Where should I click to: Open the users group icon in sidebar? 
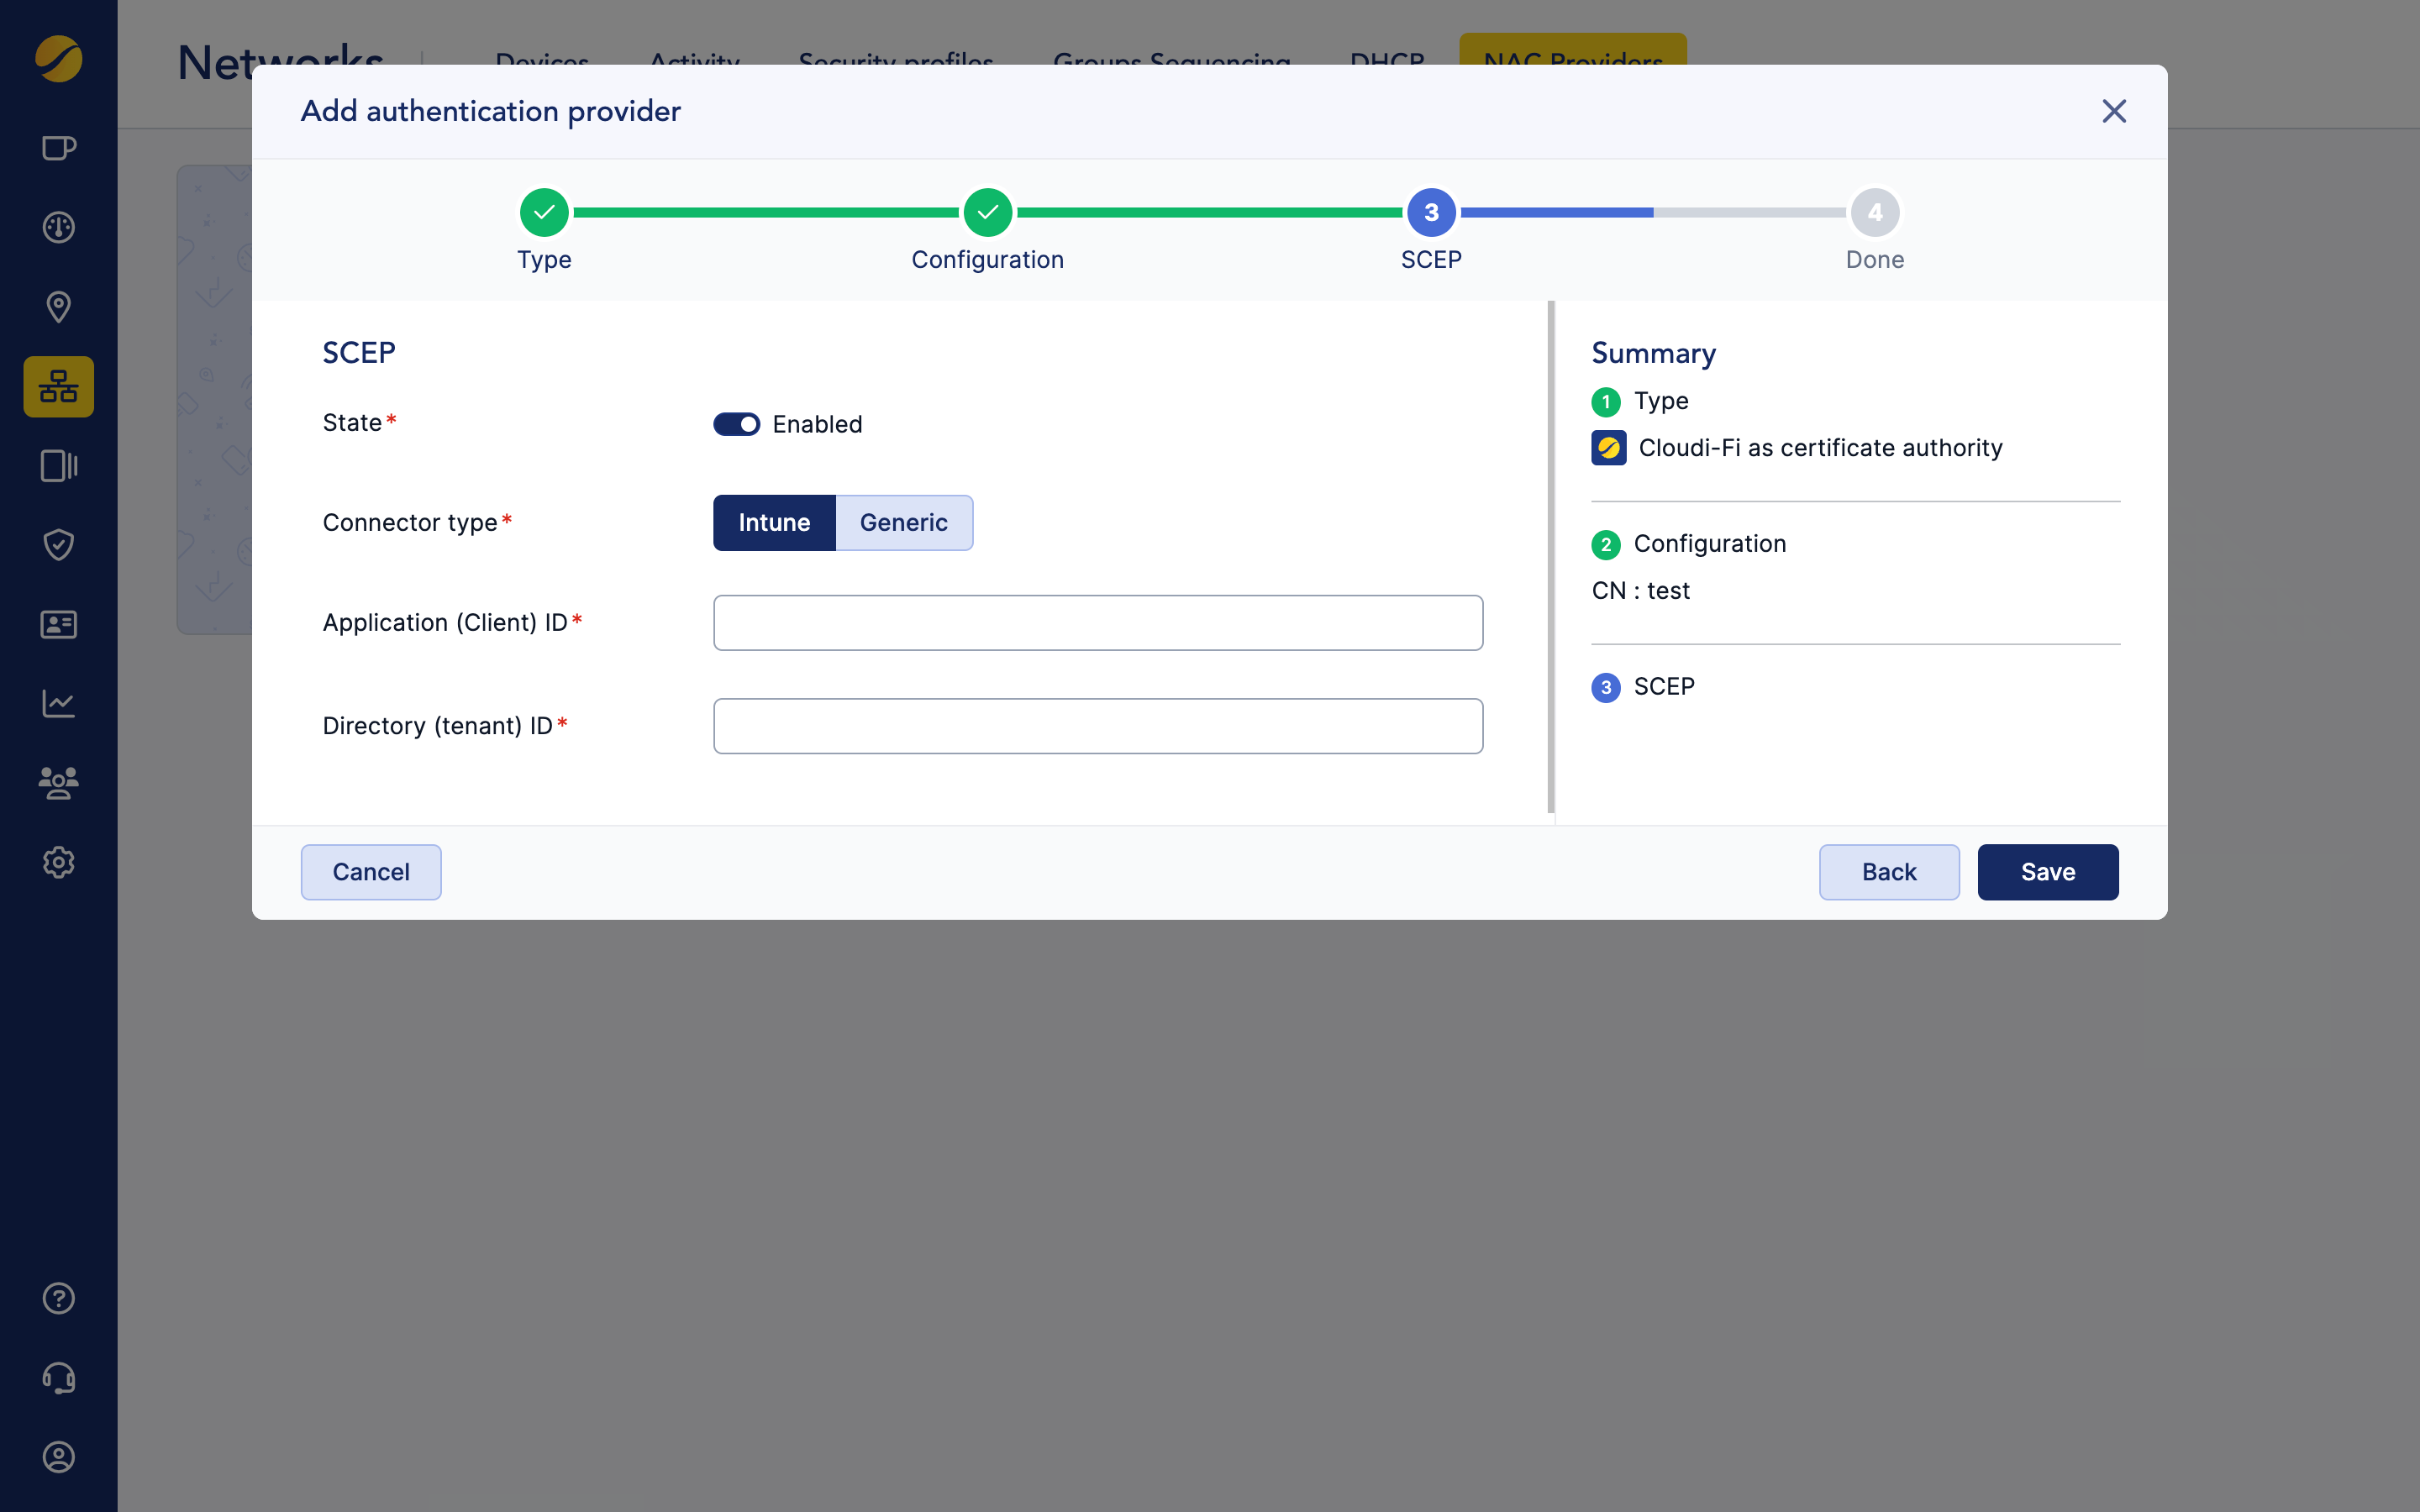click(x=58, y=783)
